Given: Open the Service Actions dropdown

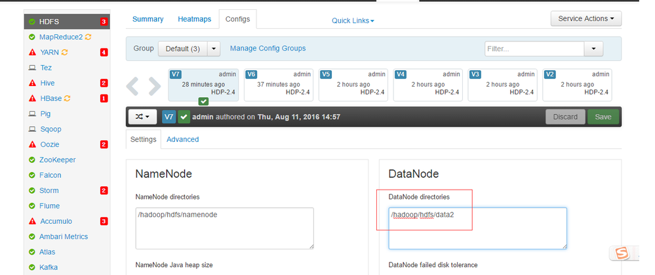Looking at the screenshot, I should (x=586, y=19).
